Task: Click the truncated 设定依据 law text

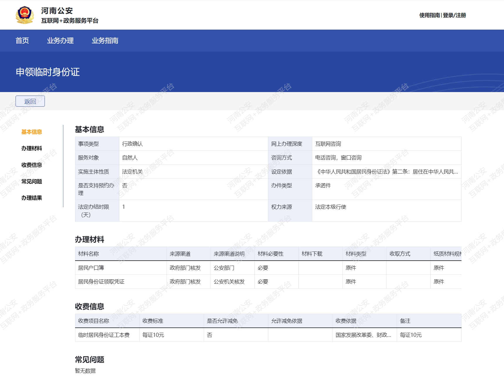Action: [386, 172]
